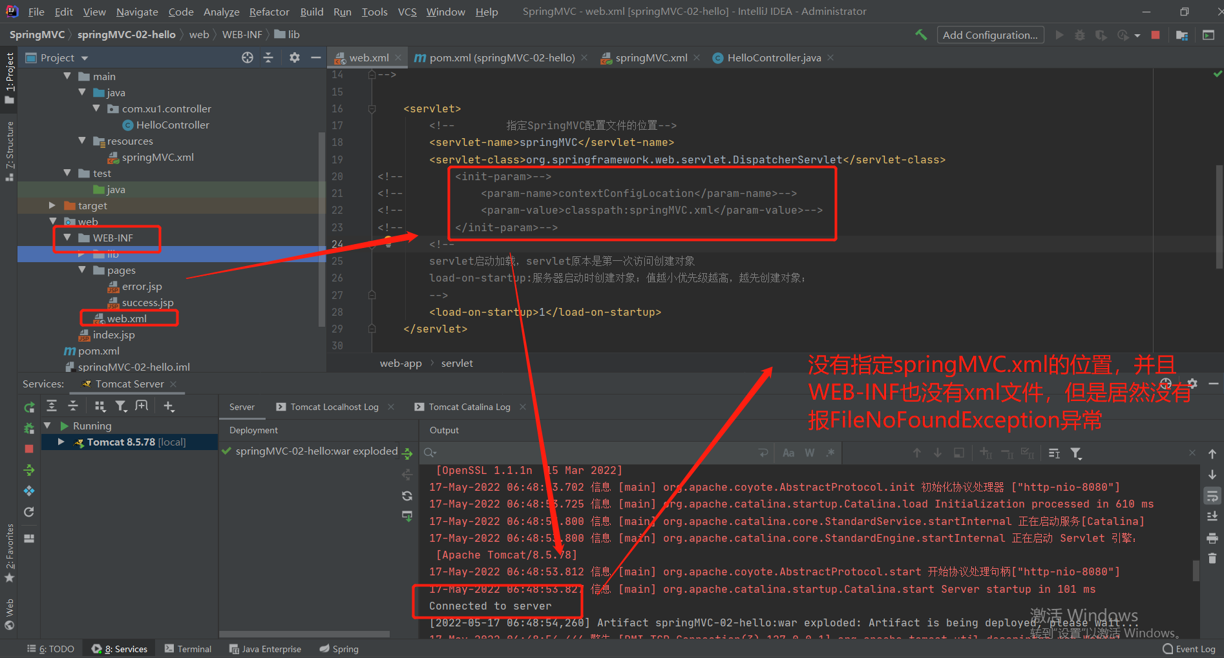This screenshot has width=1224, height=658.
Task: Open the VCS menu
Action: pos(407,12)
